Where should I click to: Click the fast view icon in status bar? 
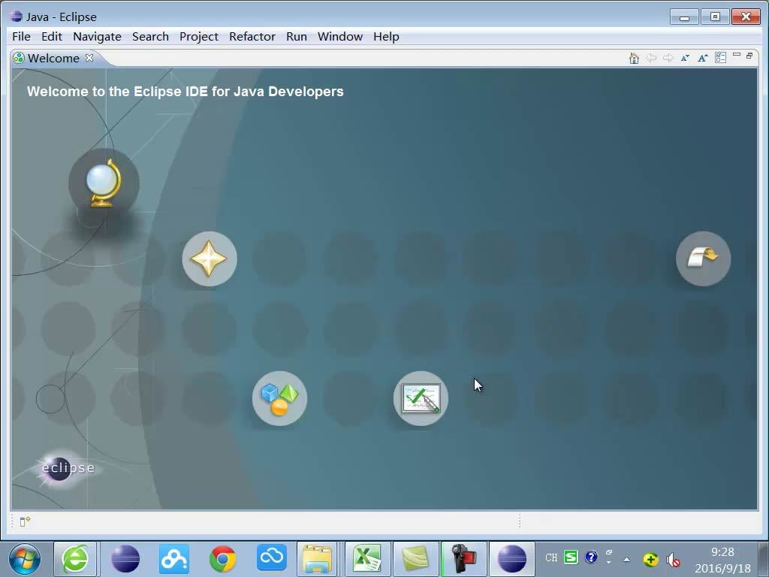[25, 521]
